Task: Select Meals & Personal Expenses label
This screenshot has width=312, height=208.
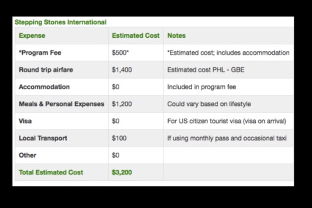Action: (62, 104)
